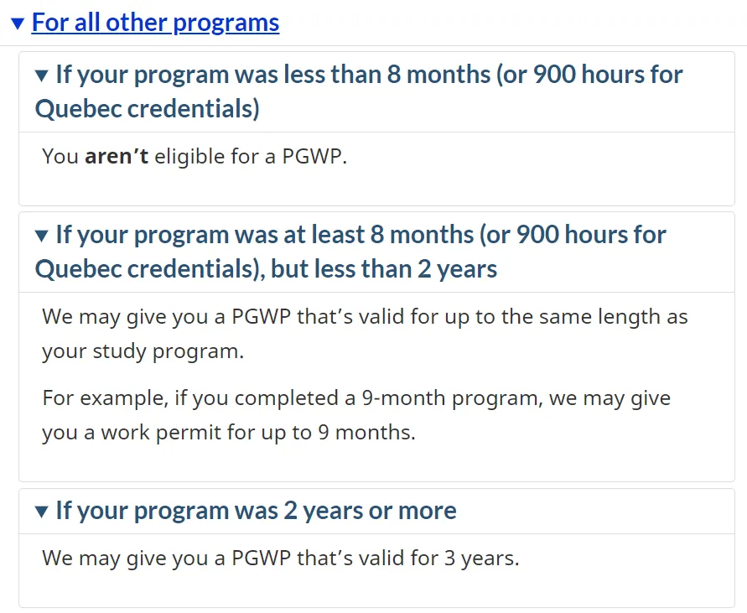
Task: Collapse the 'less than 8 months' section heading
Action: point(359,91)
